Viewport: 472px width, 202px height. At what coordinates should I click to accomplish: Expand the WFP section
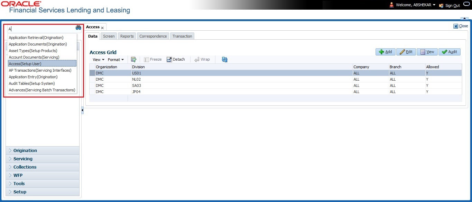click(x=43, y=175)
